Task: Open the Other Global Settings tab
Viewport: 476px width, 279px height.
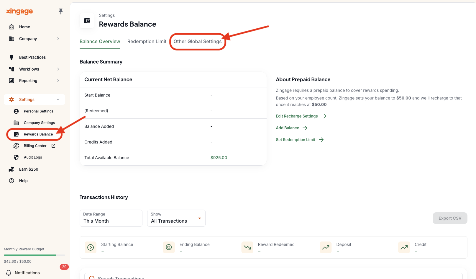Action: point(198,42)
